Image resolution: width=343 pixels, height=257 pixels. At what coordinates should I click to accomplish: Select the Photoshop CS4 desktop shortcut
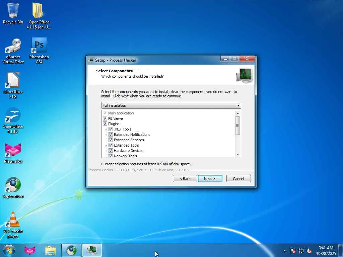[x=39, y=51]
